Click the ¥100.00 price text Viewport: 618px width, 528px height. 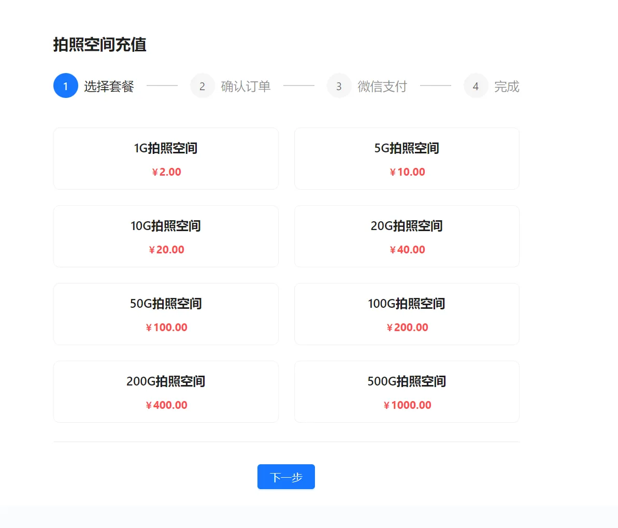[166, 327]
